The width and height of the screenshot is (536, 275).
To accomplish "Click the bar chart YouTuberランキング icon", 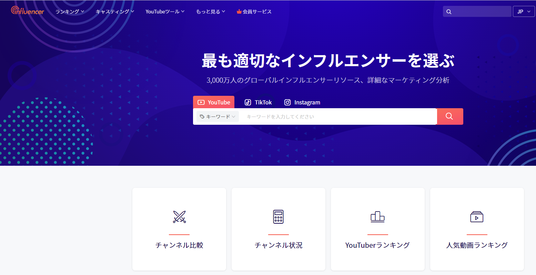I will (377, 216).
